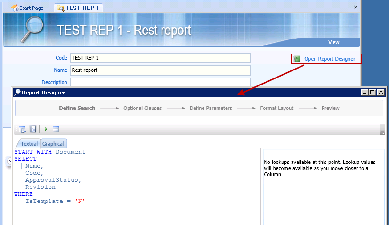Minimize the Report Designer window

(365, 93)
